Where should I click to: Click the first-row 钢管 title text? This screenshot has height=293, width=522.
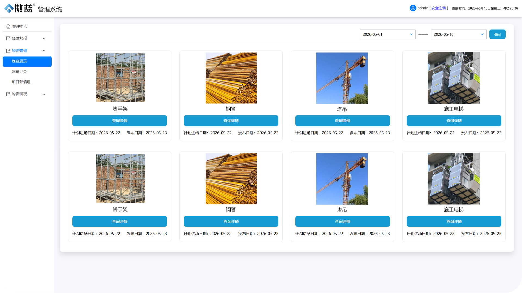(231, 109)
